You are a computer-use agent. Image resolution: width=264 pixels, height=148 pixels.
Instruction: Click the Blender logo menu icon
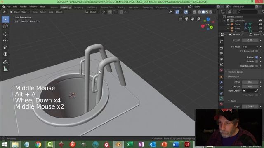pos(3,7)
